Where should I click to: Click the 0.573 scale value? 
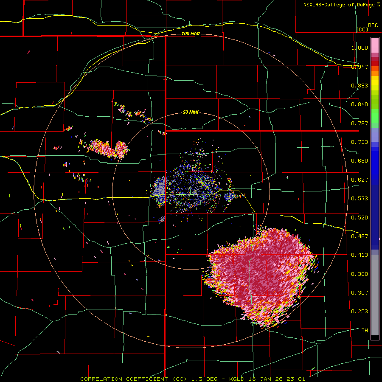pos(360,199)
